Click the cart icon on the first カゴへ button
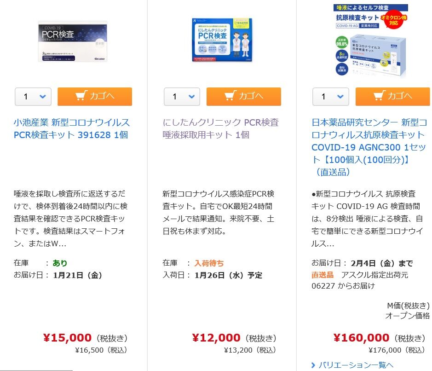Viewport: 432px width, 371px height. [81, 96]
